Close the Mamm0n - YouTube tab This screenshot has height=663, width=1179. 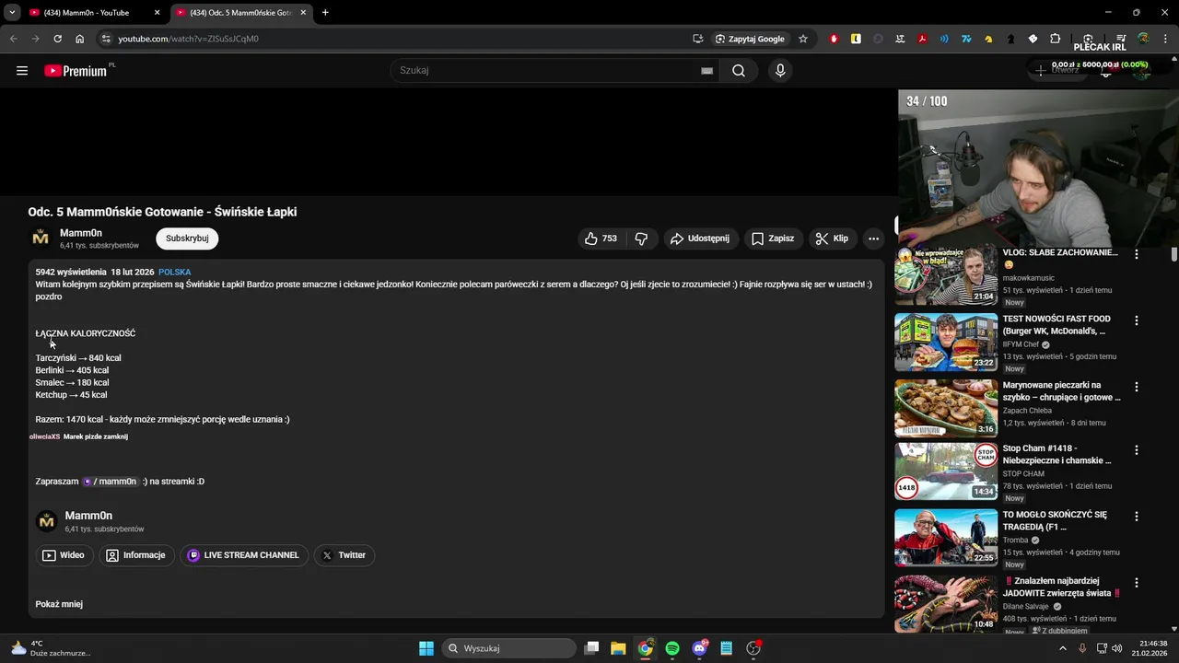coord(157,13)
